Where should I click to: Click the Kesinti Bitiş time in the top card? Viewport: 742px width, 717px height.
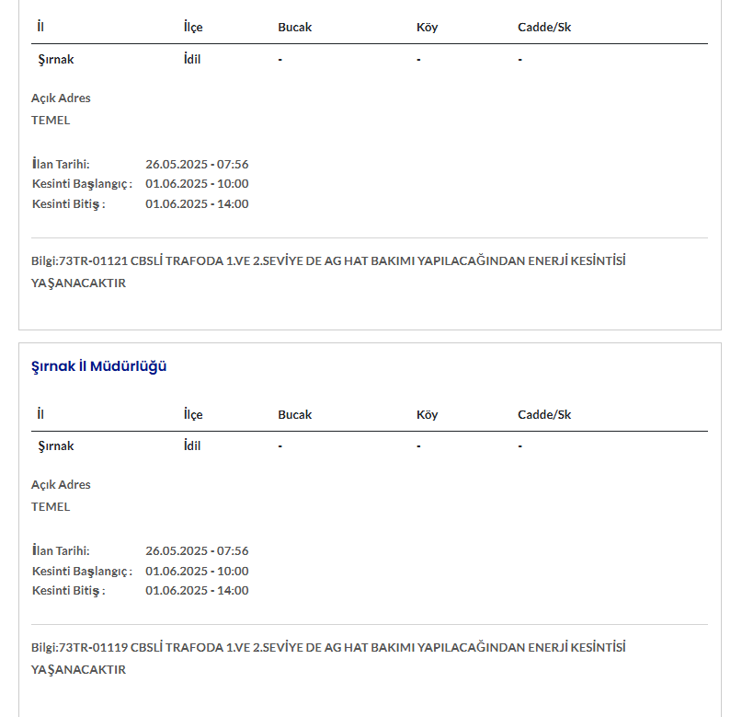coord(197,203)
